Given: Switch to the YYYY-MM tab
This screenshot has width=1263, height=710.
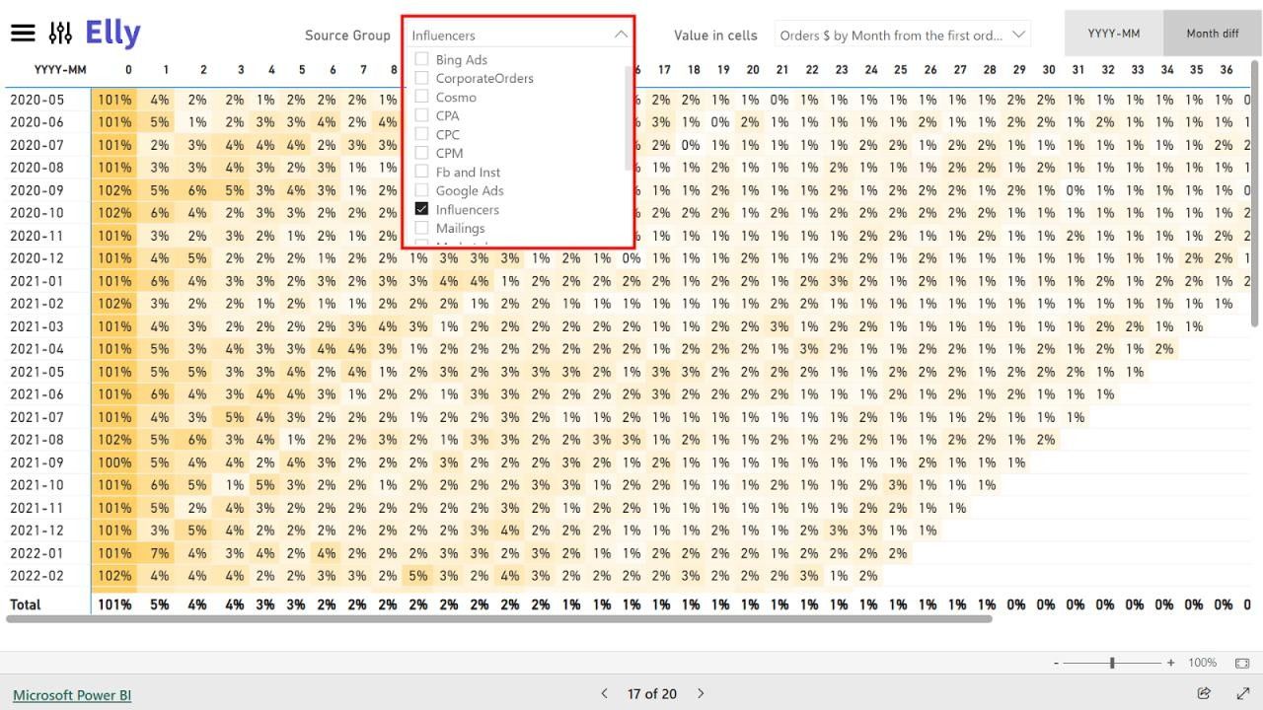Looking at the screenshot, I should pyautogui.click(x=1112, y=33).
